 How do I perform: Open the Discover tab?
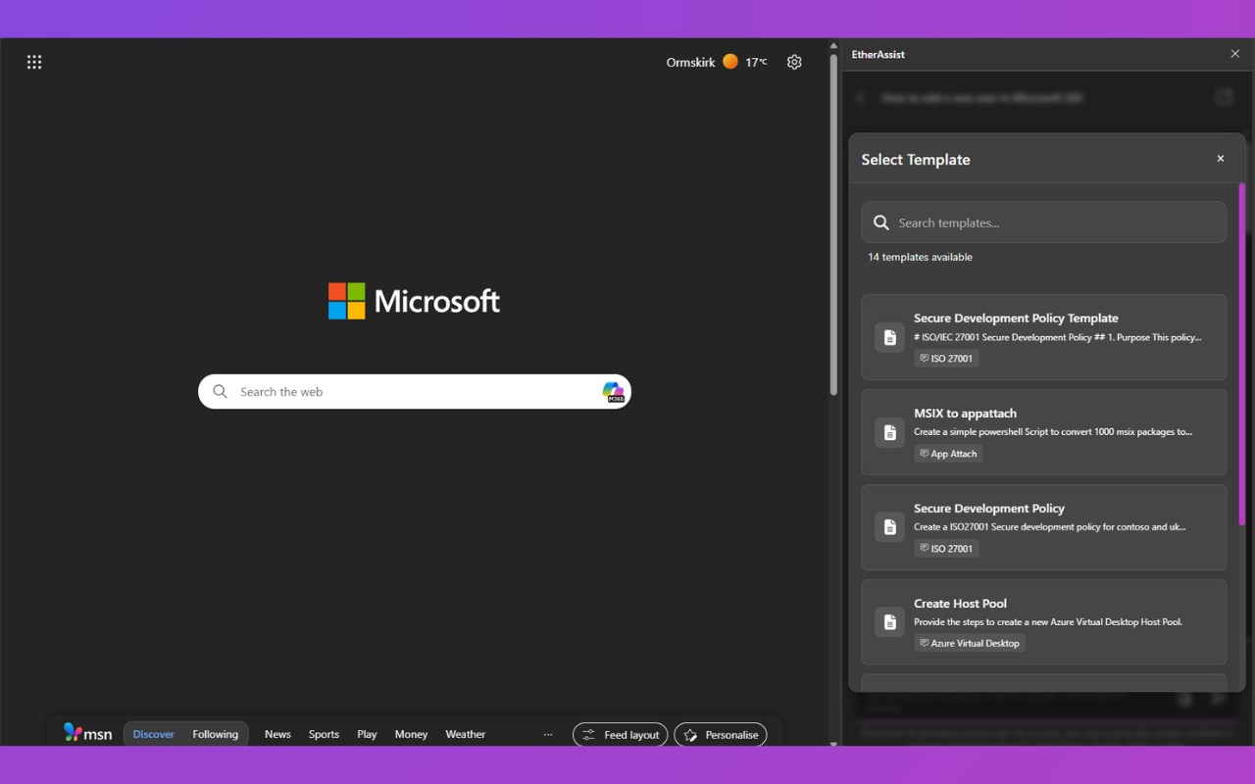click(x=154, y=734)
